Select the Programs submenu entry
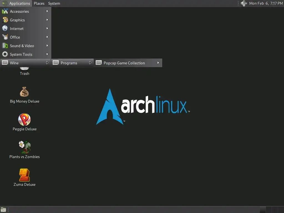The height and width of the screenshot is (213, 284). [72, 63]
